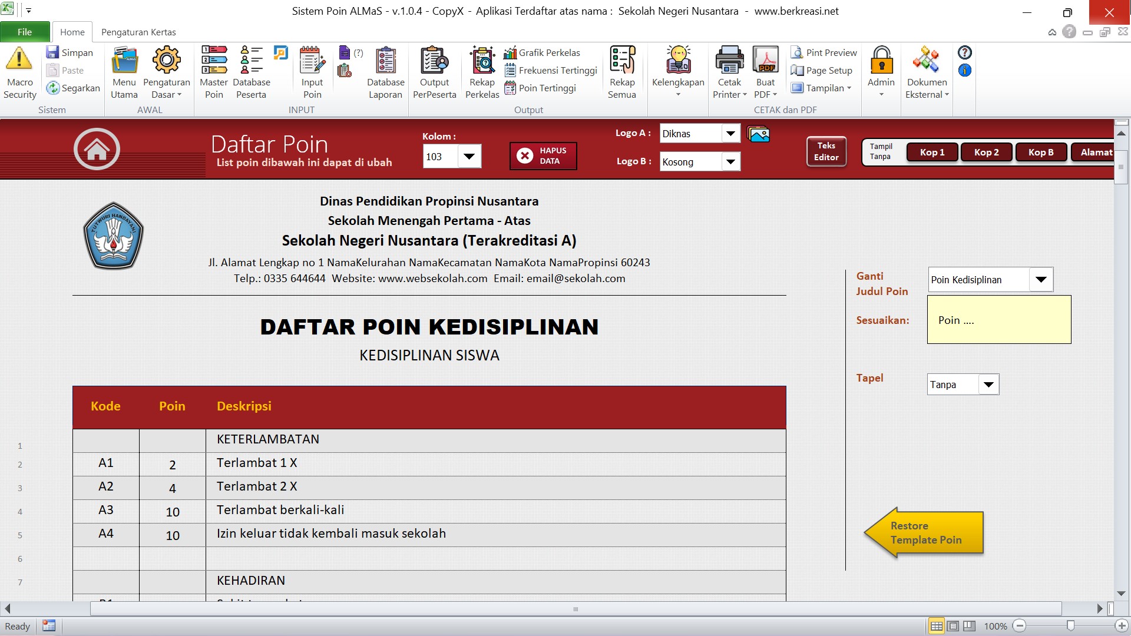This screenshot has width=1131, height=636.
Task: Click the Cetak Printer icon
Action: point(729,59)
